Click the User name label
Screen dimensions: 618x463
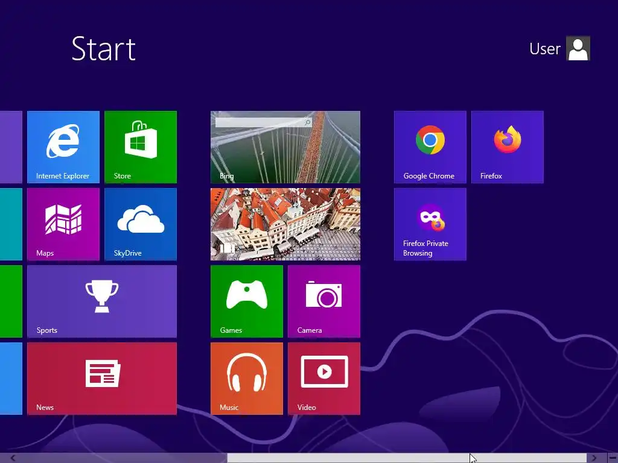[545, 49]
